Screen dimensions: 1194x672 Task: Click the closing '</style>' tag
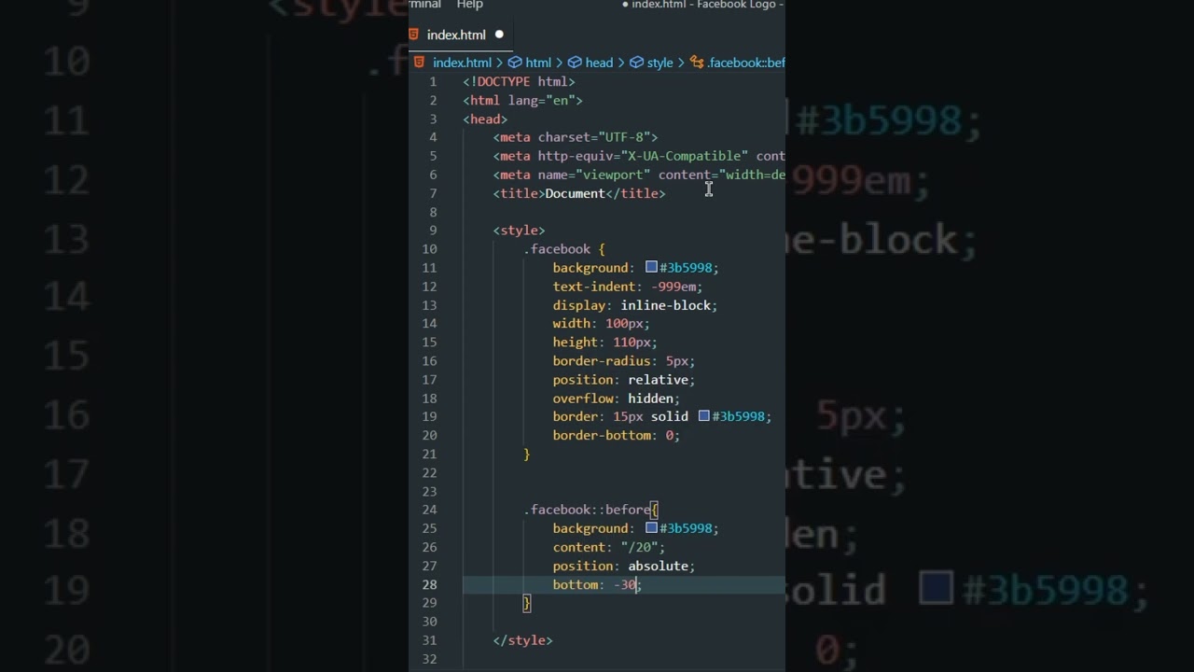coord(522,640)
